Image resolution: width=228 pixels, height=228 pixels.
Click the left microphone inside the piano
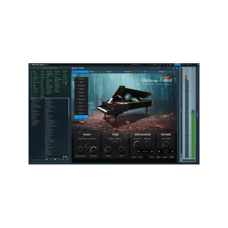[119, 96]
